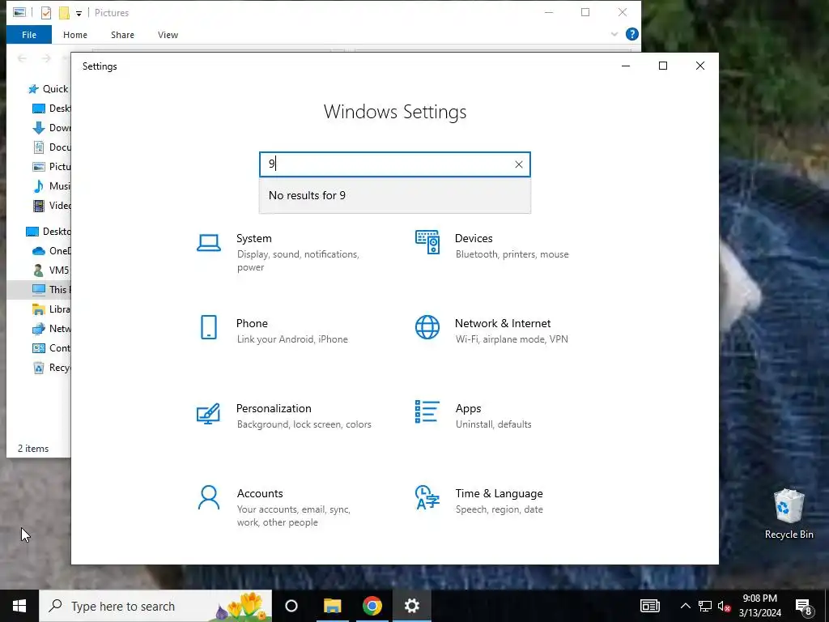Click the Apps list icon
This screenshot has width=829, height=622.
[x=427, y=411]
